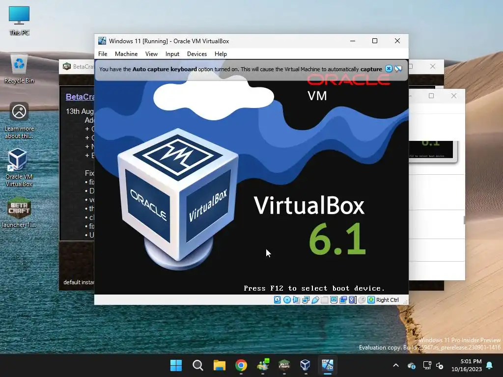Click the display monitor status icon
This screenshot has height=377, width=503.
[x=334, y=300]
